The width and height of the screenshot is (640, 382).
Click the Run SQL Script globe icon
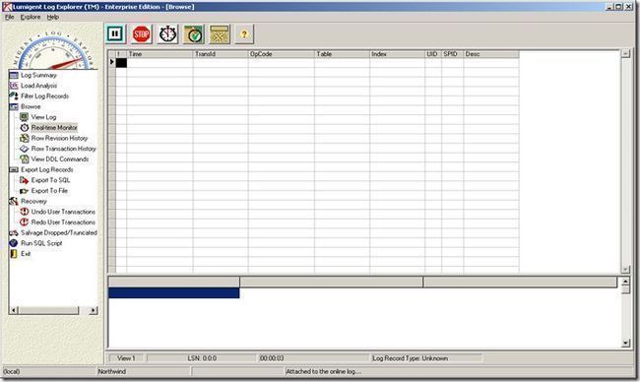coord(14,243)
